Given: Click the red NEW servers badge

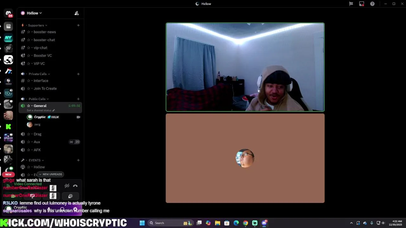Looking at the screenshot, I should (x=8, y=174).
